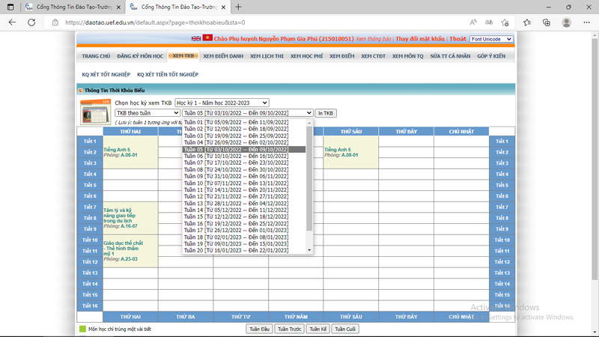Click the Thoát logout link
Screen dimensions: 599x337
[x=457, y=39]
